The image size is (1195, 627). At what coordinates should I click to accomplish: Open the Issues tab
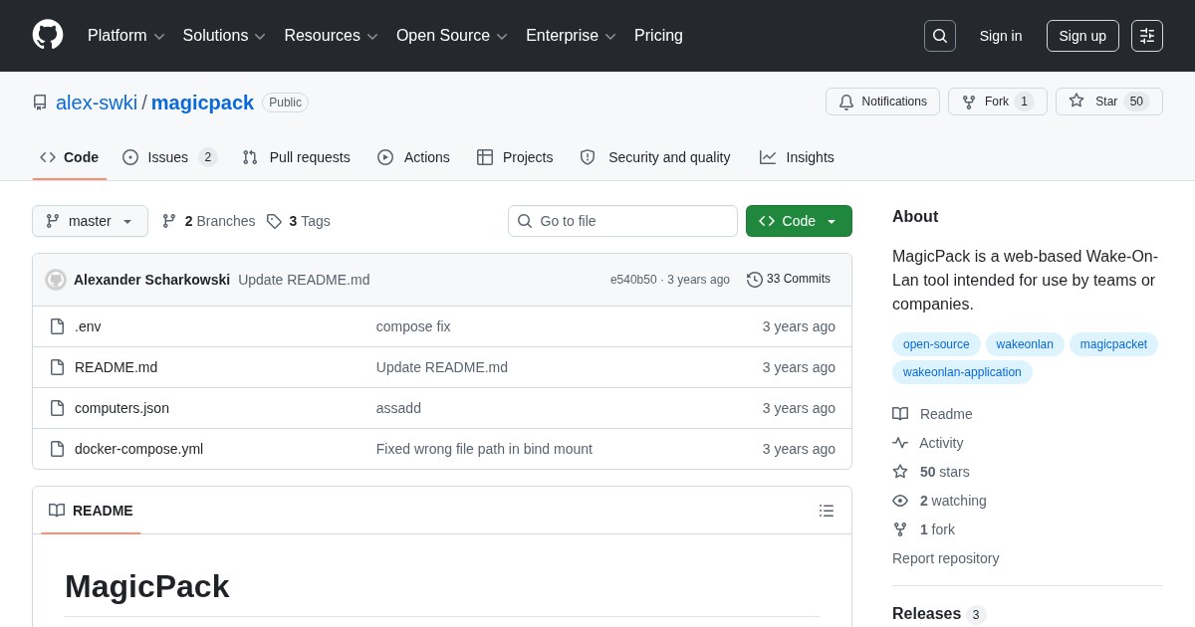pyautogui.click(x=170, y=157)
